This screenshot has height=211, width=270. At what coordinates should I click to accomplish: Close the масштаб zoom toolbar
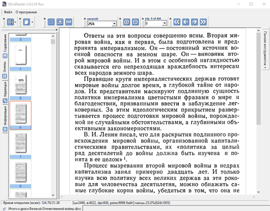tap(85, 18)
